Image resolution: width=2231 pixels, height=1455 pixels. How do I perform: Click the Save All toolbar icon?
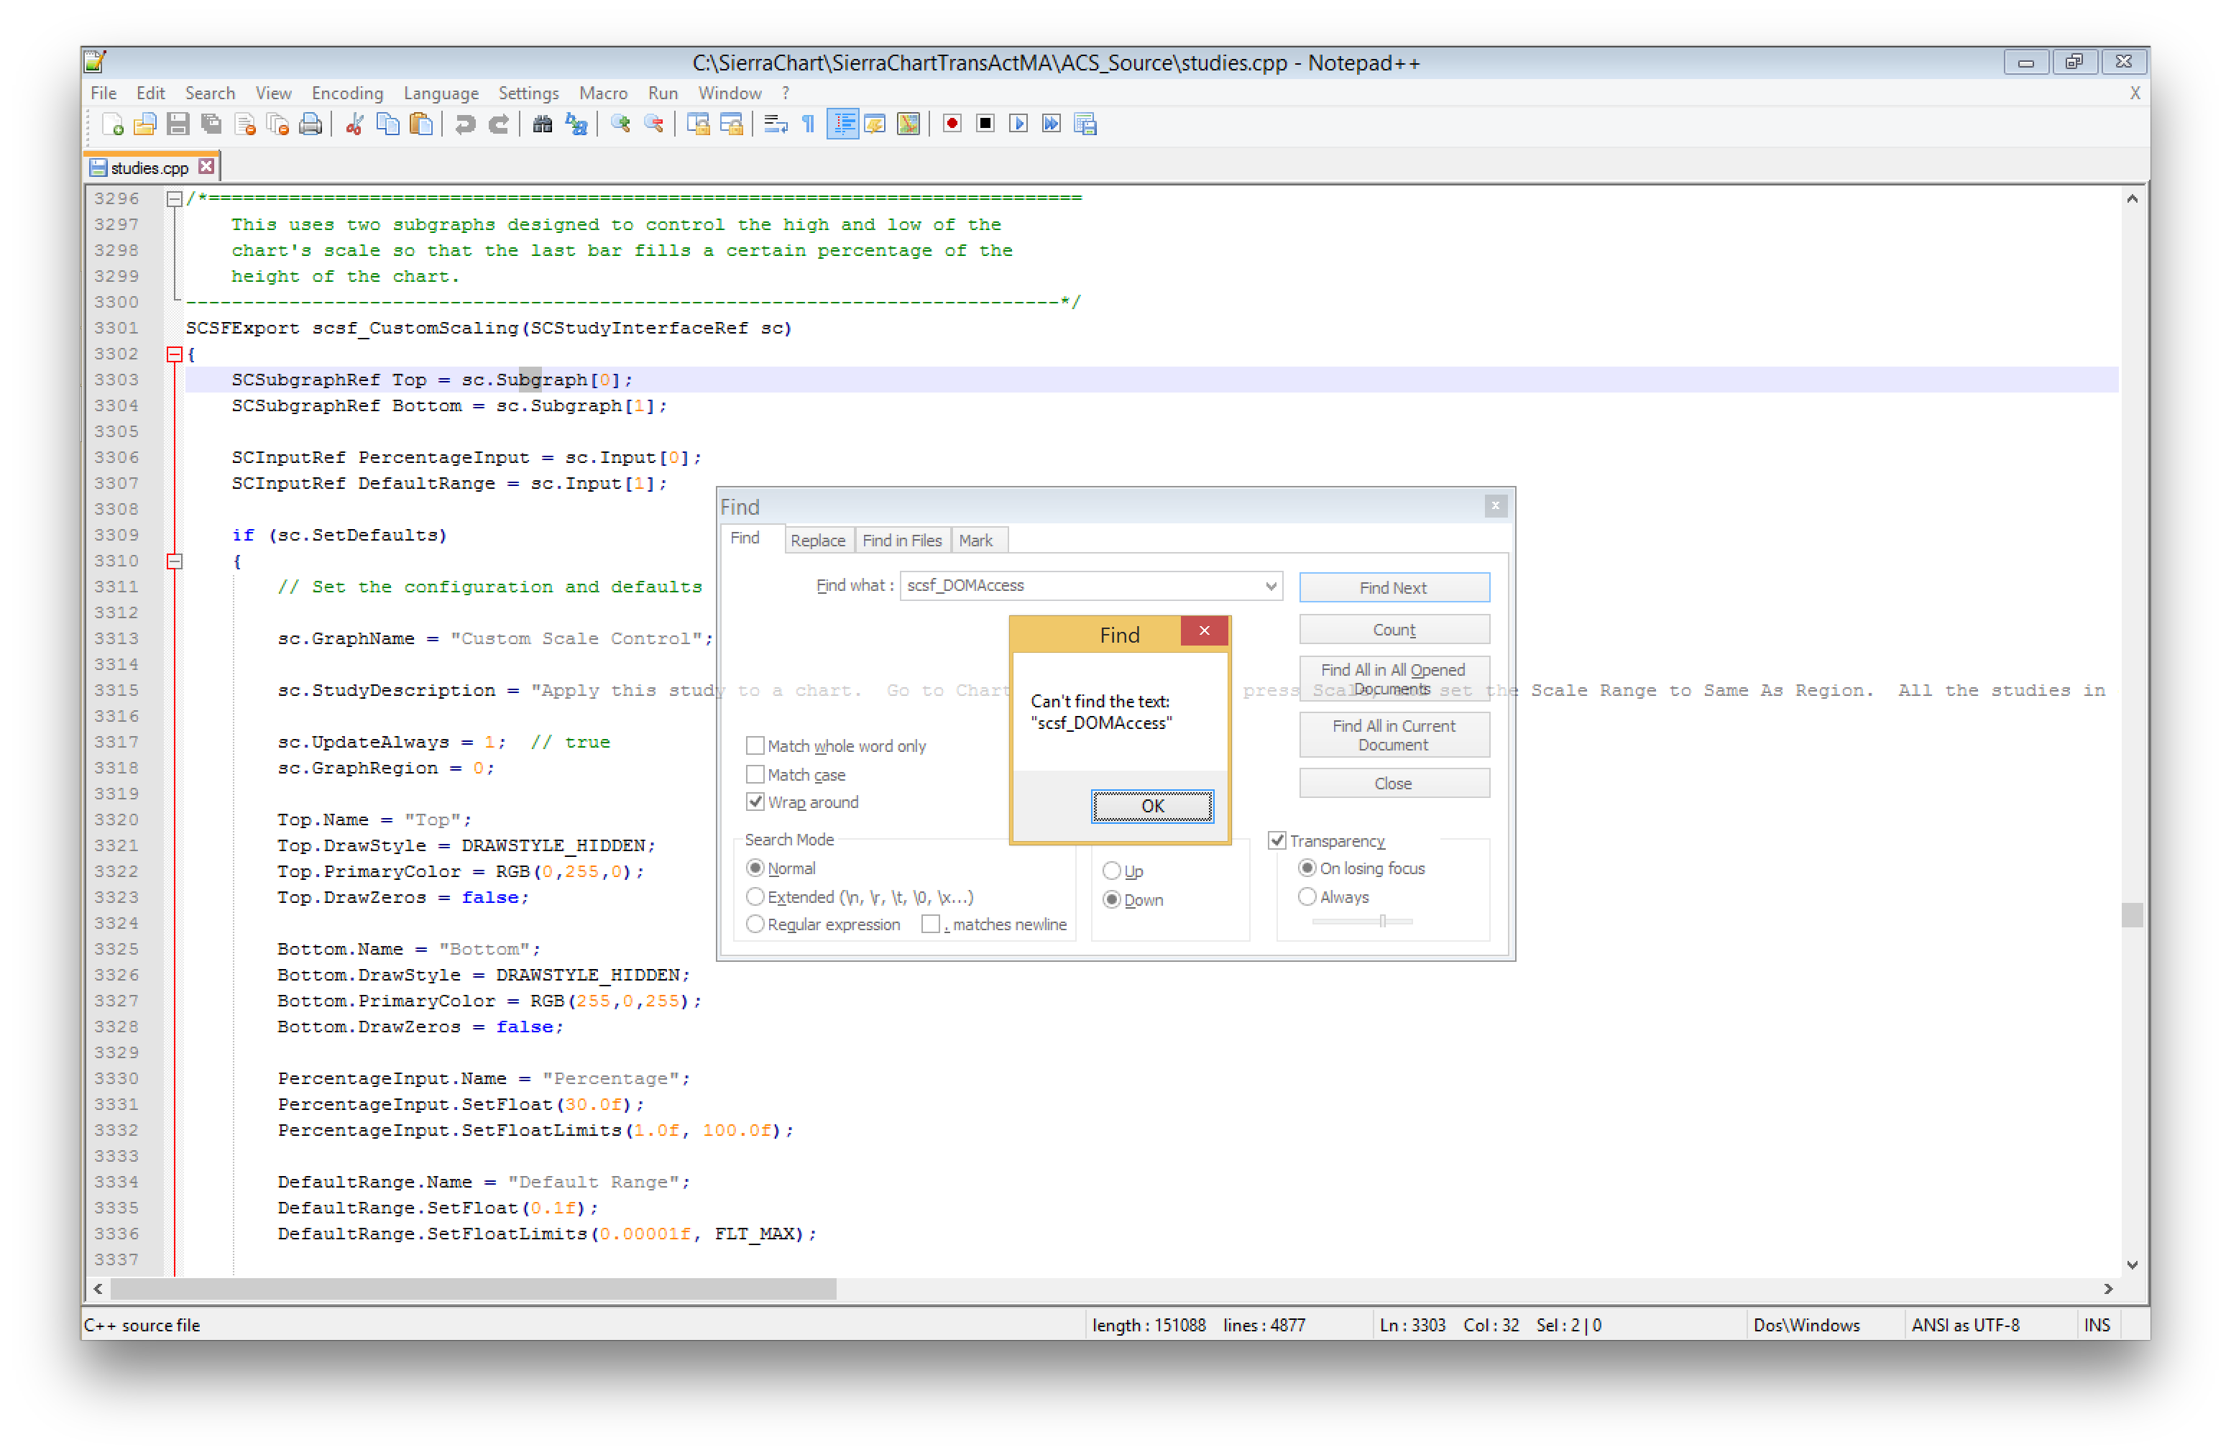coord(212,124)
